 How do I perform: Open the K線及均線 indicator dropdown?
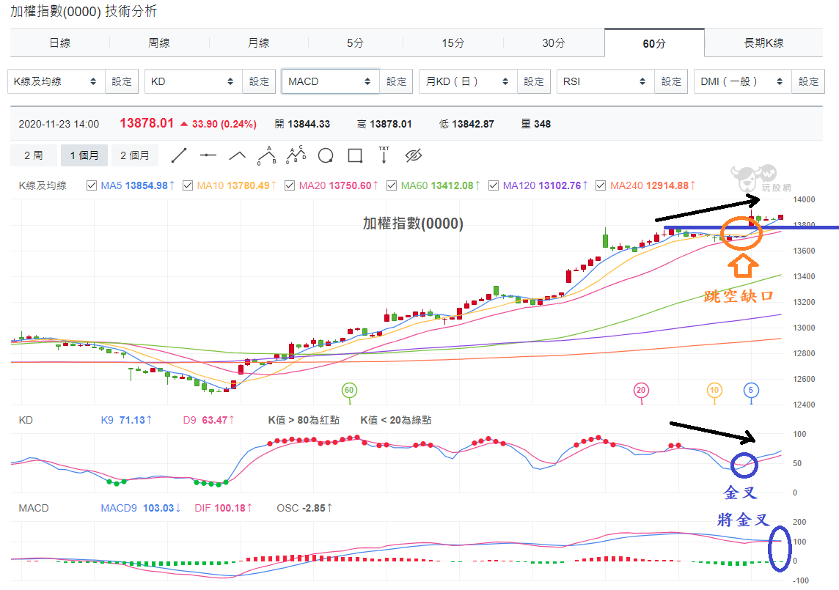(x=56, y=81)
